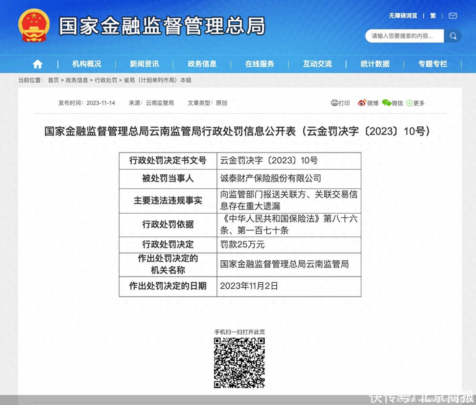Select cell 云金罚决字〔2023〕10号 in table
The image size is (476, 405).
[289, 161]
